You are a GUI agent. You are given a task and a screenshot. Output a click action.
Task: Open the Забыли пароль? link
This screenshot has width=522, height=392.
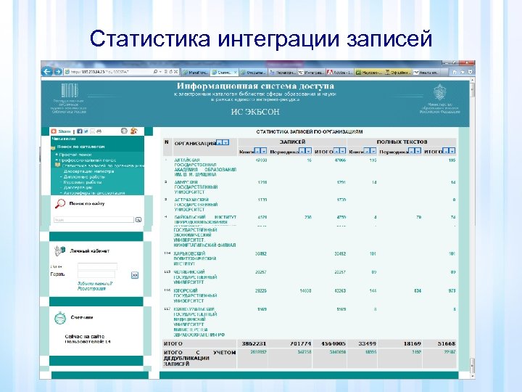click(x=95, y=283)
